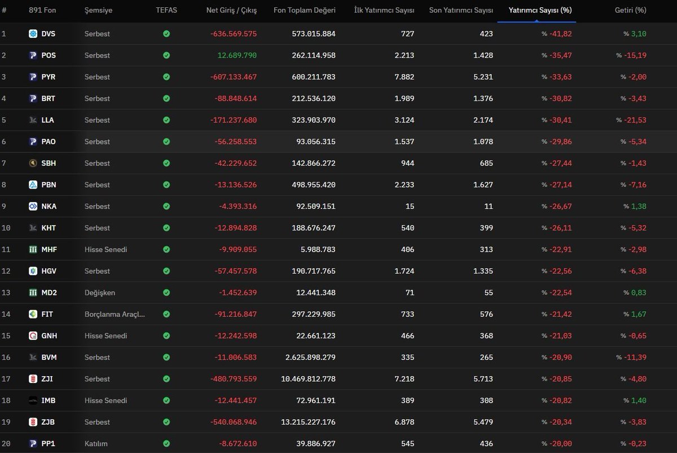The image size is (677, 453).
Task: Click total value 2.625.898.279
Action: 310,358
